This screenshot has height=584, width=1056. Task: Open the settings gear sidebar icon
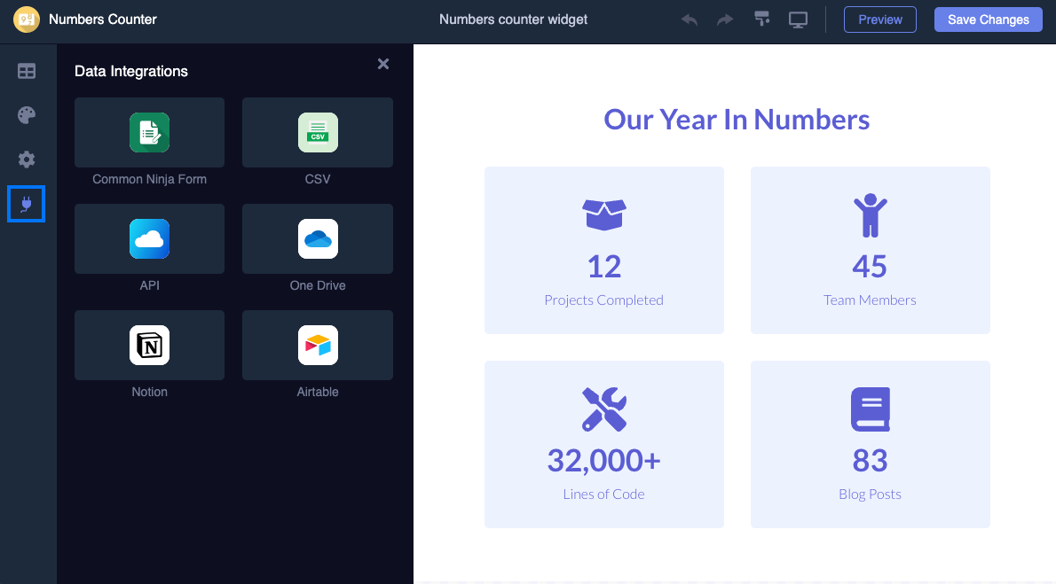(x=27, y=160)
